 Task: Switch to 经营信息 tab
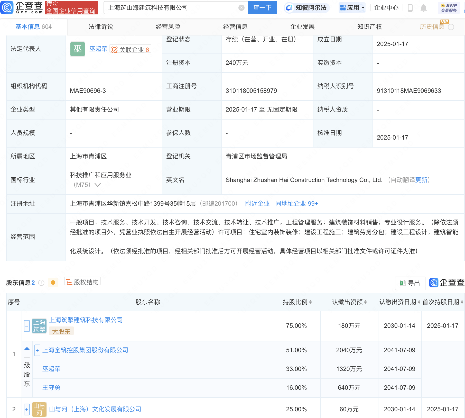(x=235, y=27)
